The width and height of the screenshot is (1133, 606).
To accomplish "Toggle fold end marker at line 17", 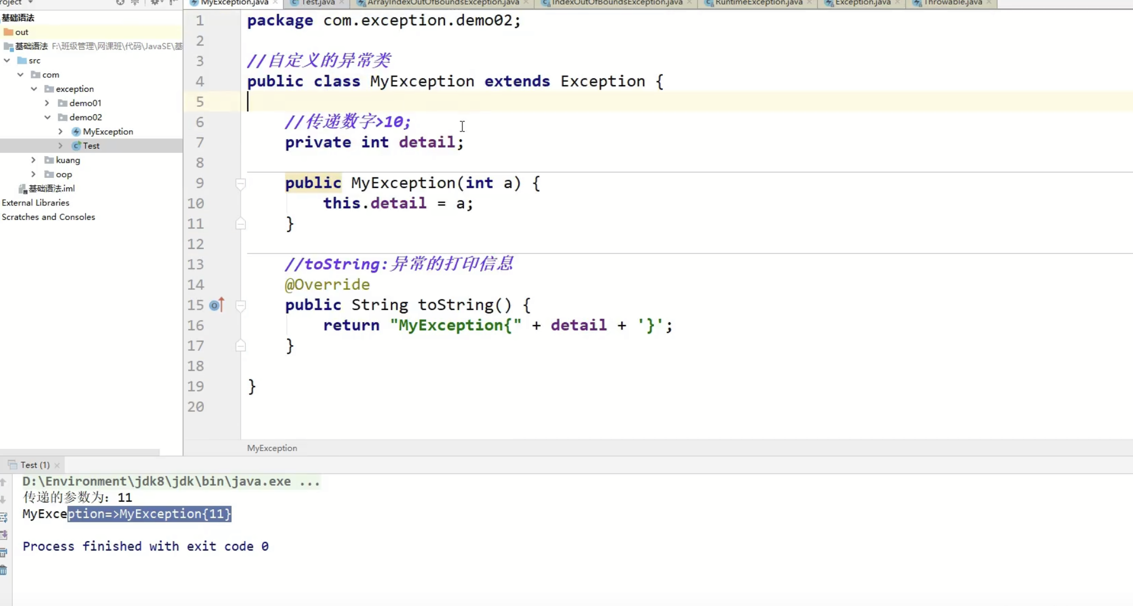I will pos(241,346).
